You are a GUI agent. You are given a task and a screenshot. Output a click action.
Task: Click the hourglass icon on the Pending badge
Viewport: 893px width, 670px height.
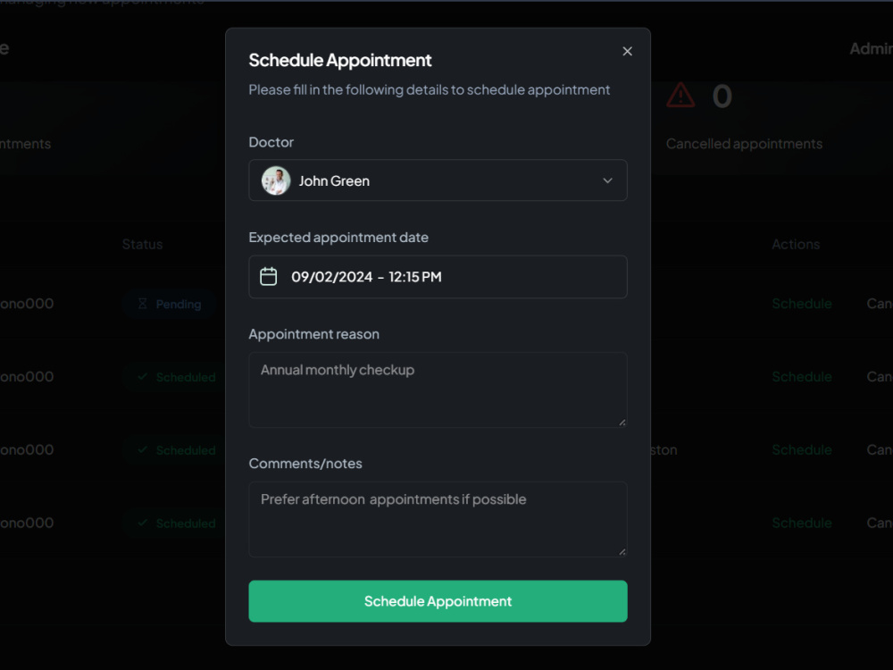pos(141,304)
